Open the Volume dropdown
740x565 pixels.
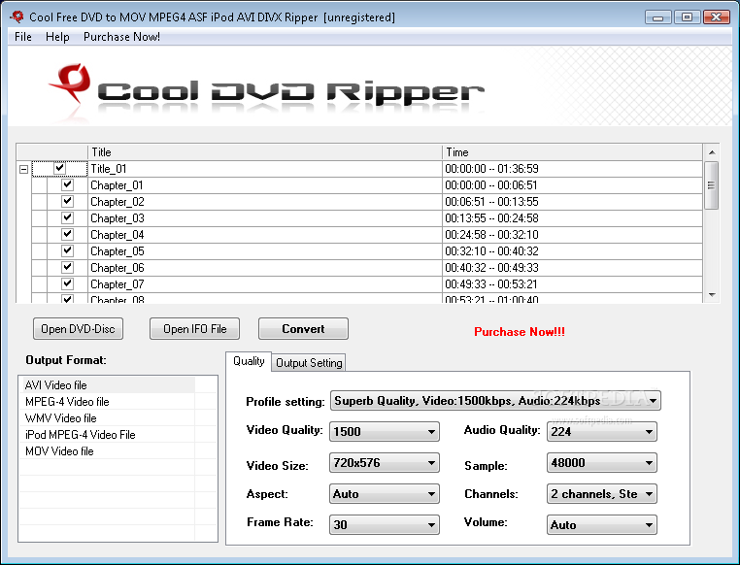pos(602,525)
